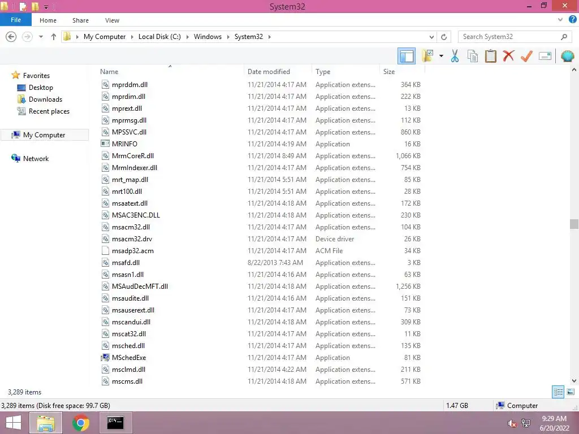Select My Computer in navigation pane
The width and height of the screenshot is (579, 434).
tap(44, 134)
